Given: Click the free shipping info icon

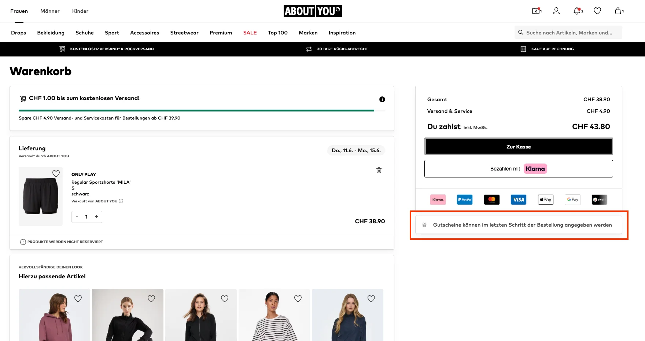Looking at the screenshot, I should pyautogui.click(x=382, y=99).
